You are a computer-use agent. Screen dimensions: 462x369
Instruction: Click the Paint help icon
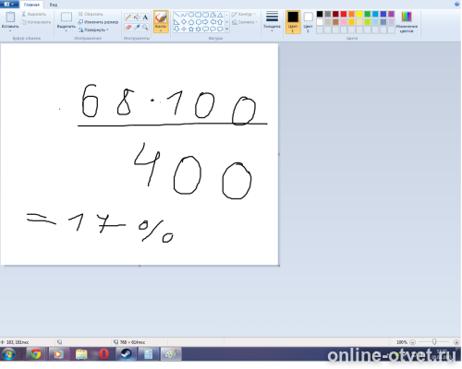point(457,4)
